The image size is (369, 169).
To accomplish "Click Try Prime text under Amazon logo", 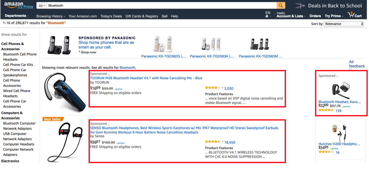I will coord(25,6).
